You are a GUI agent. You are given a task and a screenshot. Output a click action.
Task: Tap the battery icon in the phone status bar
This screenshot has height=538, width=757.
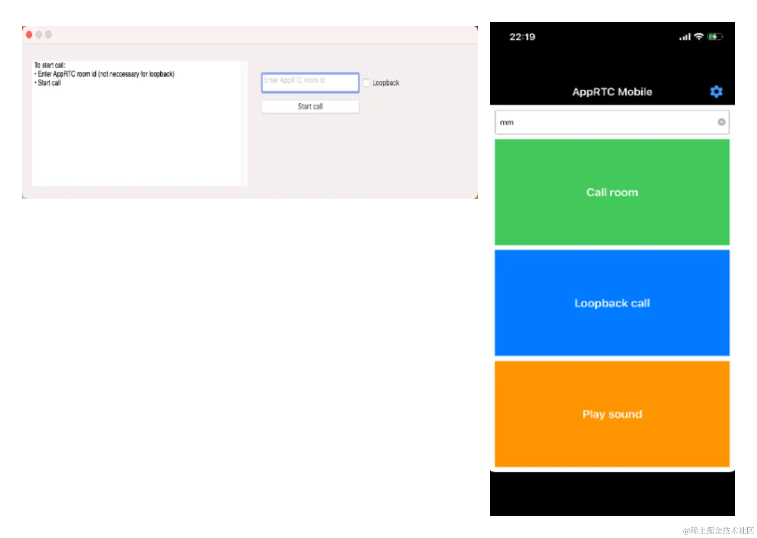(715, 37)
